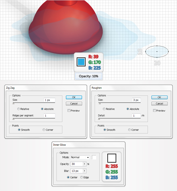
Task: Click the Zig Zag Size slider handle
Action: click(14, 103)
